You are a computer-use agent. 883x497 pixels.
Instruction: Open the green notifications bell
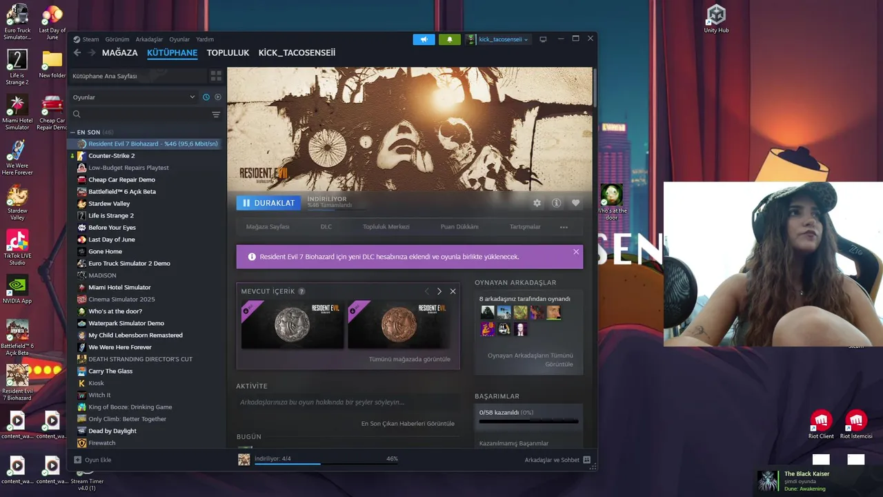point(450,39)
